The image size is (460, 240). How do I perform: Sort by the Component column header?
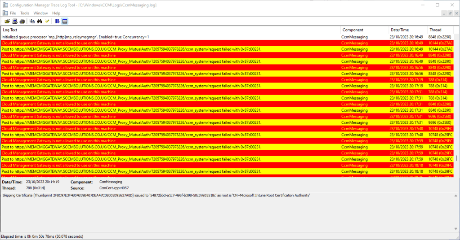click(x=365, y=30)
